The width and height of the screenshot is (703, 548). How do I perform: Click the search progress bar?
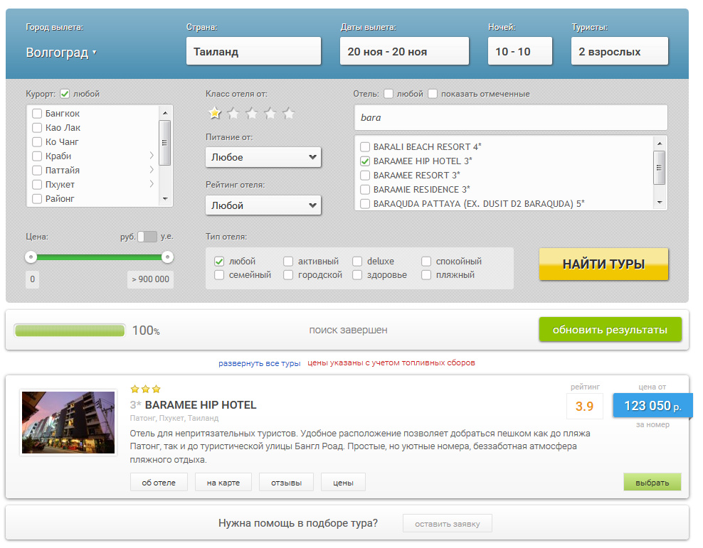(x=70, y=331)
